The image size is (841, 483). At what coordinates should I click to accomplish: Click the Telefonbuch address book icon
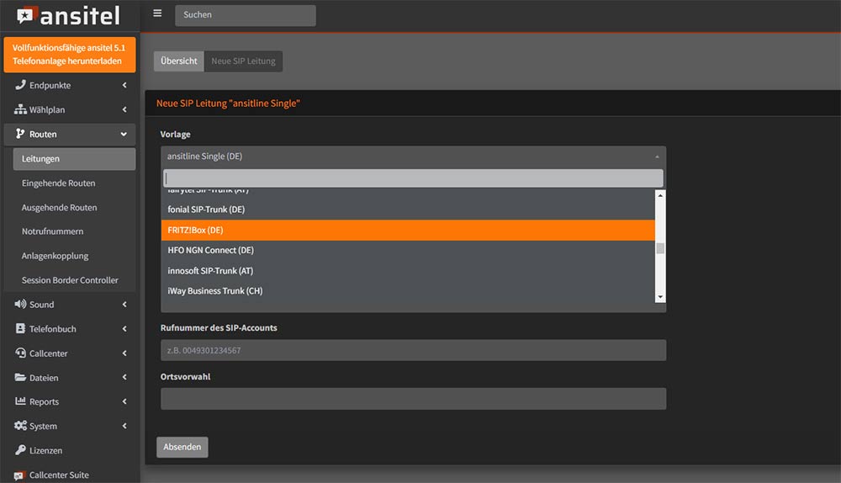click(x=20, y=328)
